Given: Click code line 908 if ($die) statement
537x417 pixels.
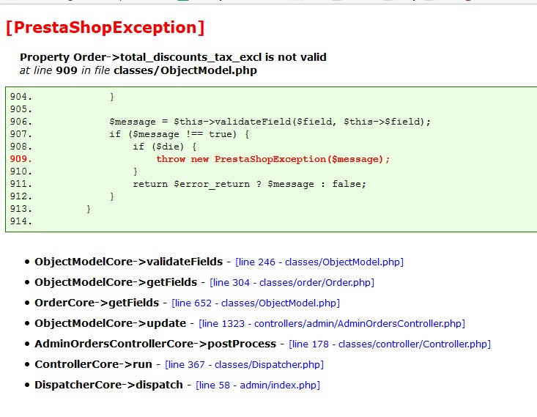Looking at the screenshot, I should click(x=165, y=147).
